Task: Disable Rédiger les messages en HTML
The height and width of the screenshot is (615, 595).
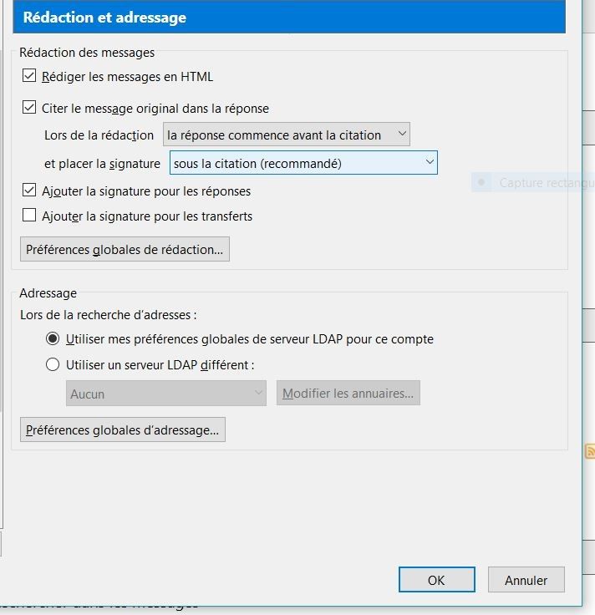Action: [29, 77]
